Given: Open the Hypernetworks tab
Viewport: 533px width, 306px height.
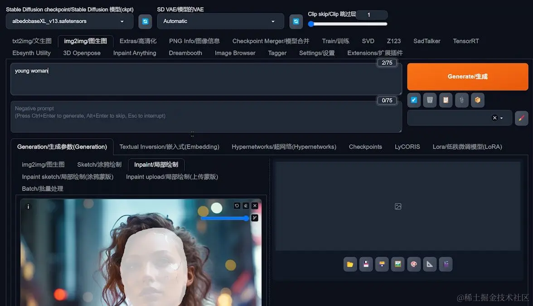Looking at the screenshot, I should (284, 147).
